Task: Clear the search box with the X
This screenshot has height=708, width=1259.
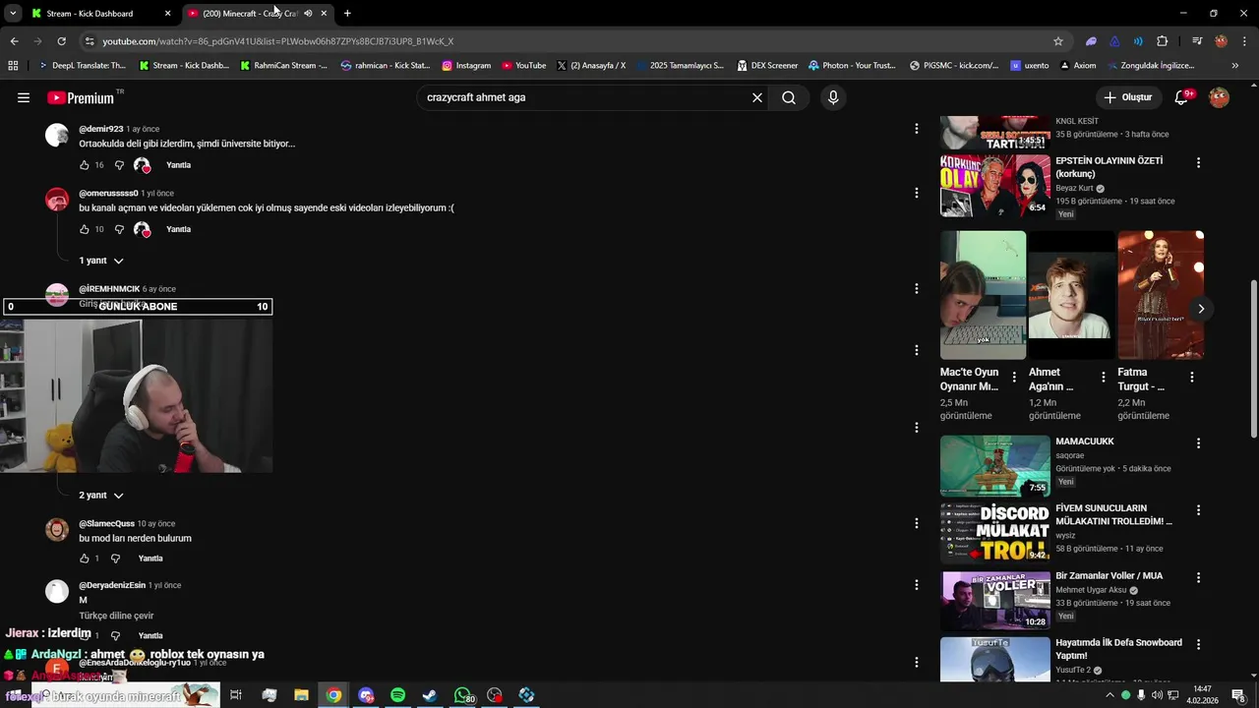Action: (757, 97)
